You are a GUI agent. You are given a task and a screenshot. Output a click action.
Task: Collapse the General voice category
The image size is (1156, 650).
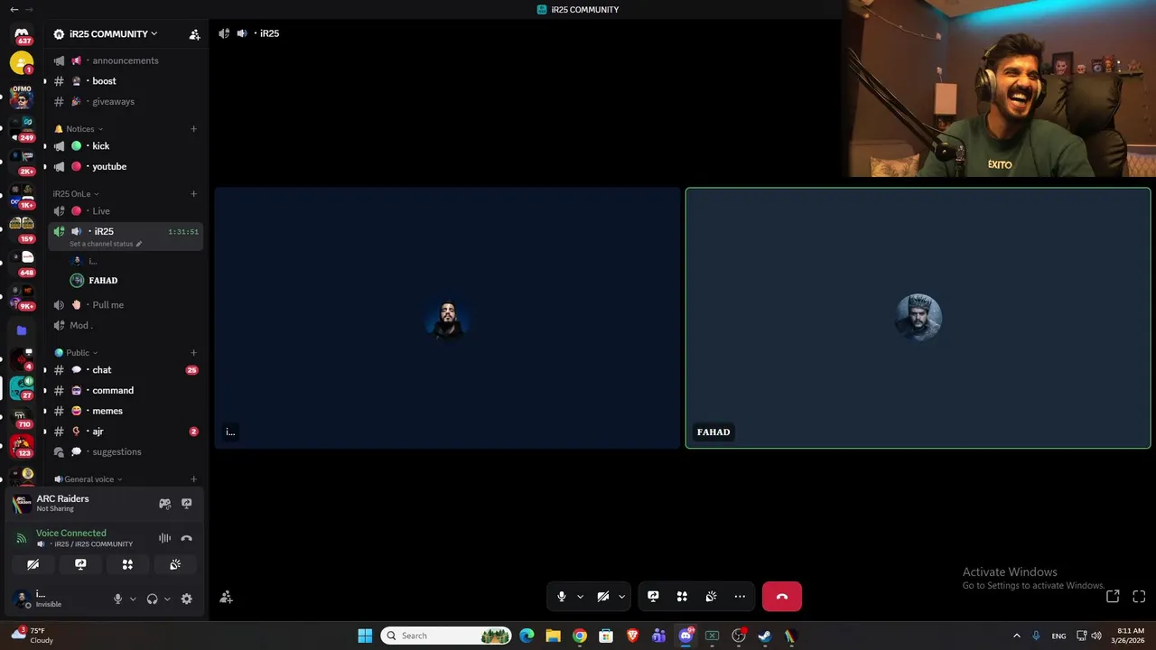[x=88, y=479]
